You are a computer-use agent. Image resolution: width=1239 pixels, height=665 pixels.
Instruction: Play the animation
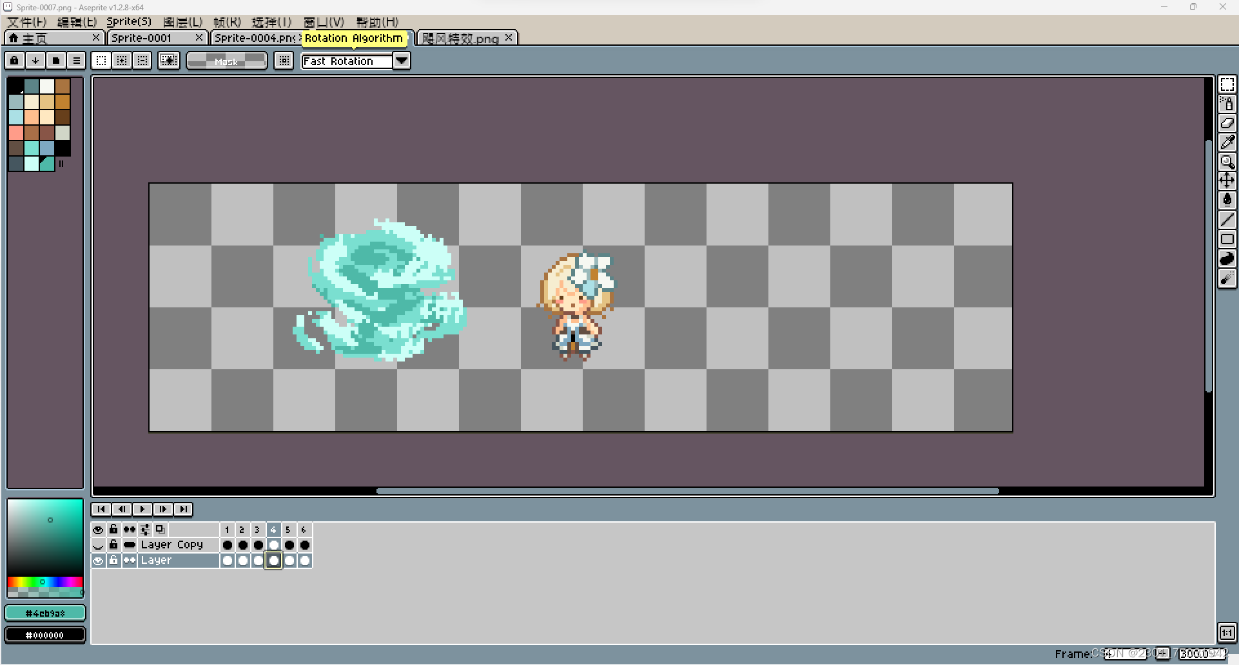[x=142, y=509]
